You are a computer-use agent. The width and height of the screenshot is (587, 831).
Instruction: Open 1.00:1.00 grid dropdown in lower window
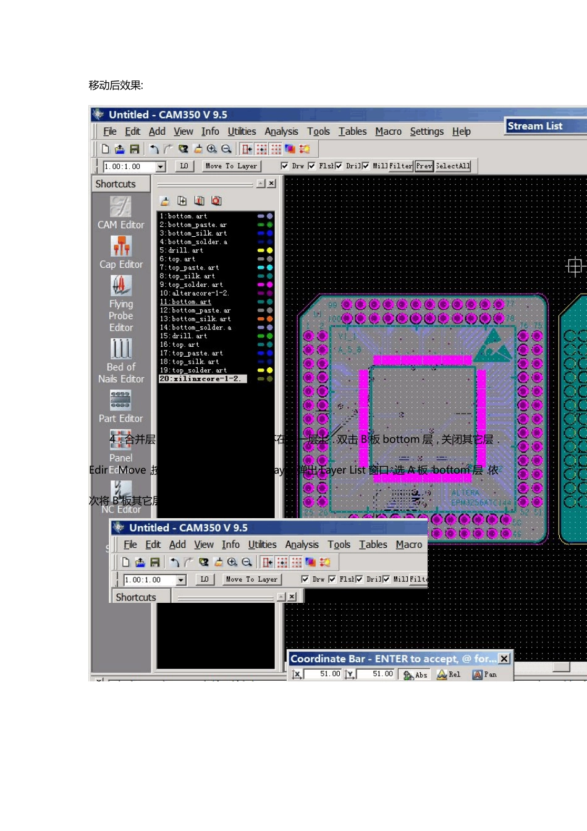click(x=181, y=580)
